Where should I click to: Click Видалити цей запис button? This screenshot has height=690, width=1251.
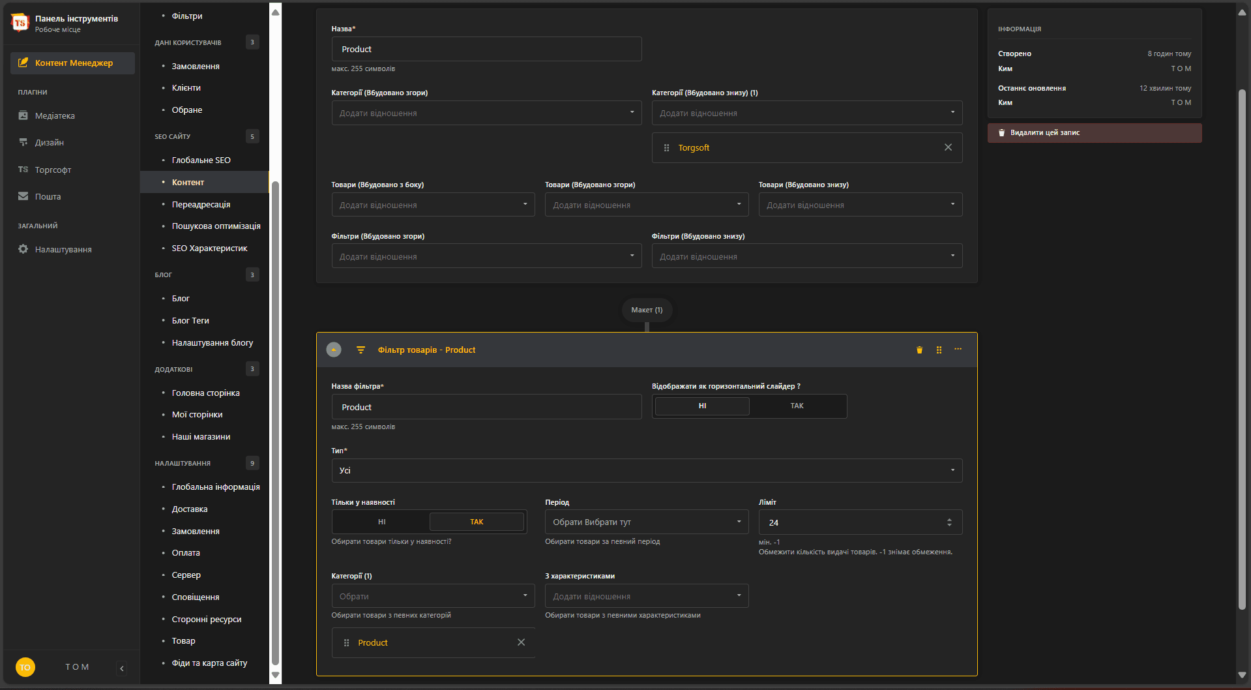click(1095, 132)
